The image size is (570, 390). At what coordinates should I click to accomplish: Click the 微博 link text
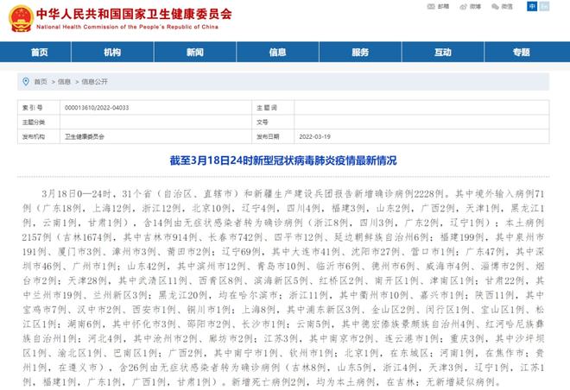tap(475, 7)
